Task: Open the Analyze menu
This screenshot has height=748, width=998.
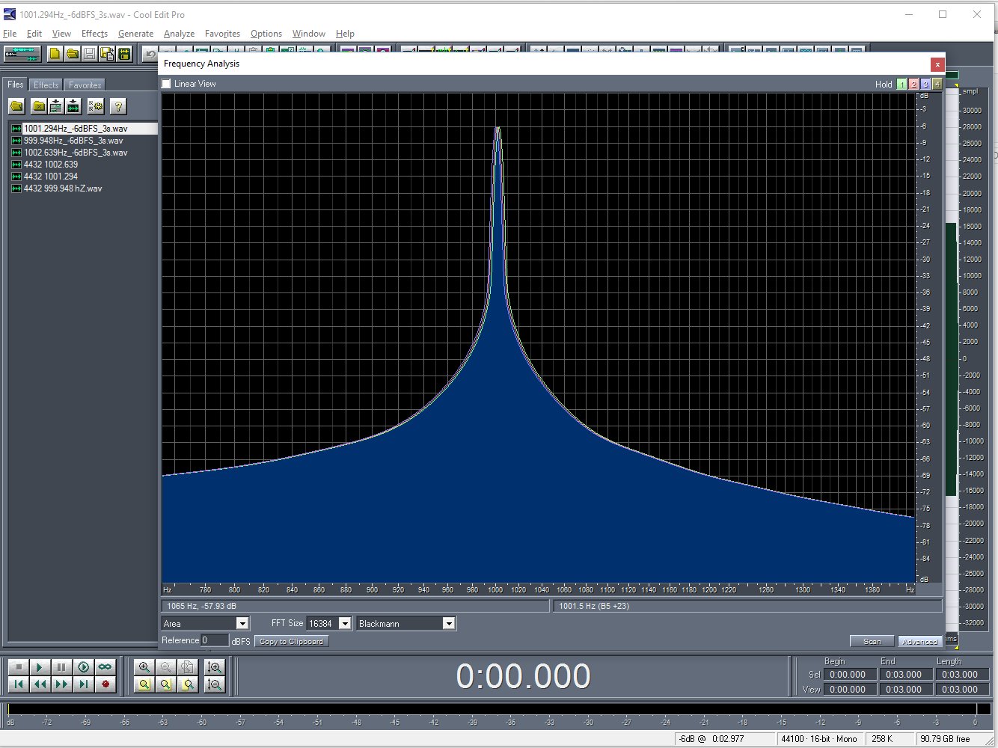Action: pyautogui.click(x=179, y=34)
